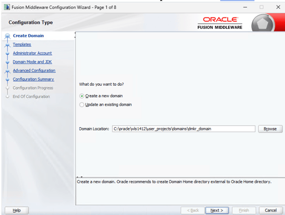This screenshot has height=215, width=285.
Task: Click the End Of Configuration node icon
Action: (x=7, y=96)
